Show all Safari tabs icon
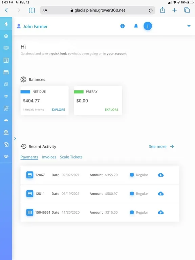Image resolution: width=195 pixels, height=260 pixels. coord(187,10)
